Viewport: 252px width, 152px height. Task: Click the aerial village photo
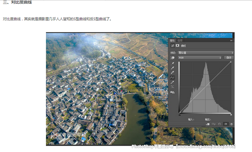pyautogui.click(x=107, y=89)
